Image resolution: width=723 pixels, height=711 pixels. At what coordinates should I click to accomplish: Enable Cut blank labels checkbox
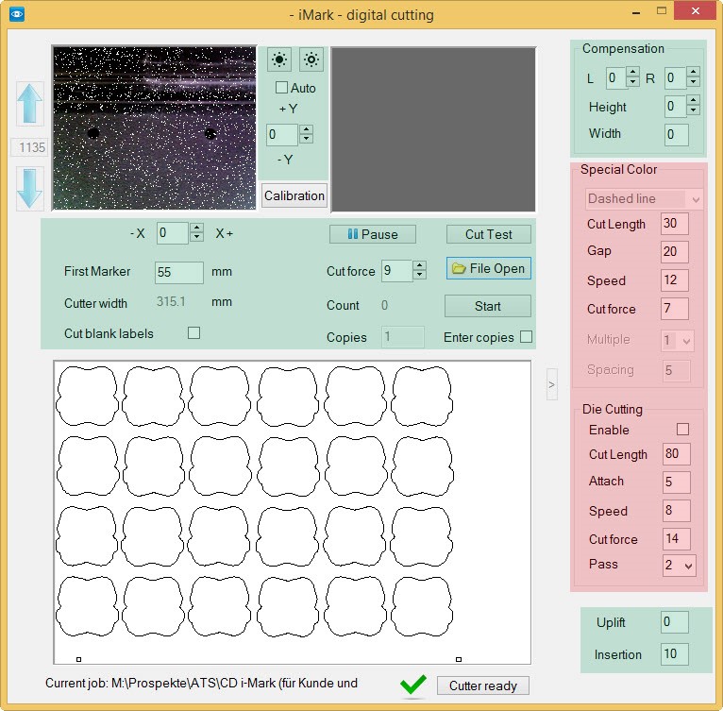(x=194, y=332)
